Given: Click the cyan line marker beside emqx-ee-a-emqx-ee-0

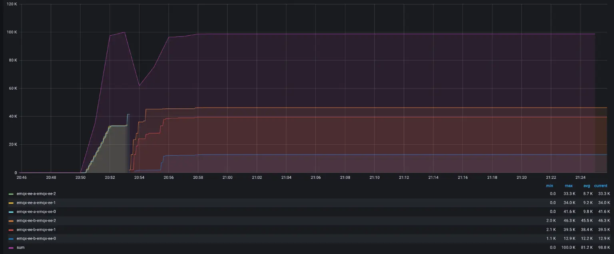Looking at the screenshot, I should click(x=11, y=212).
